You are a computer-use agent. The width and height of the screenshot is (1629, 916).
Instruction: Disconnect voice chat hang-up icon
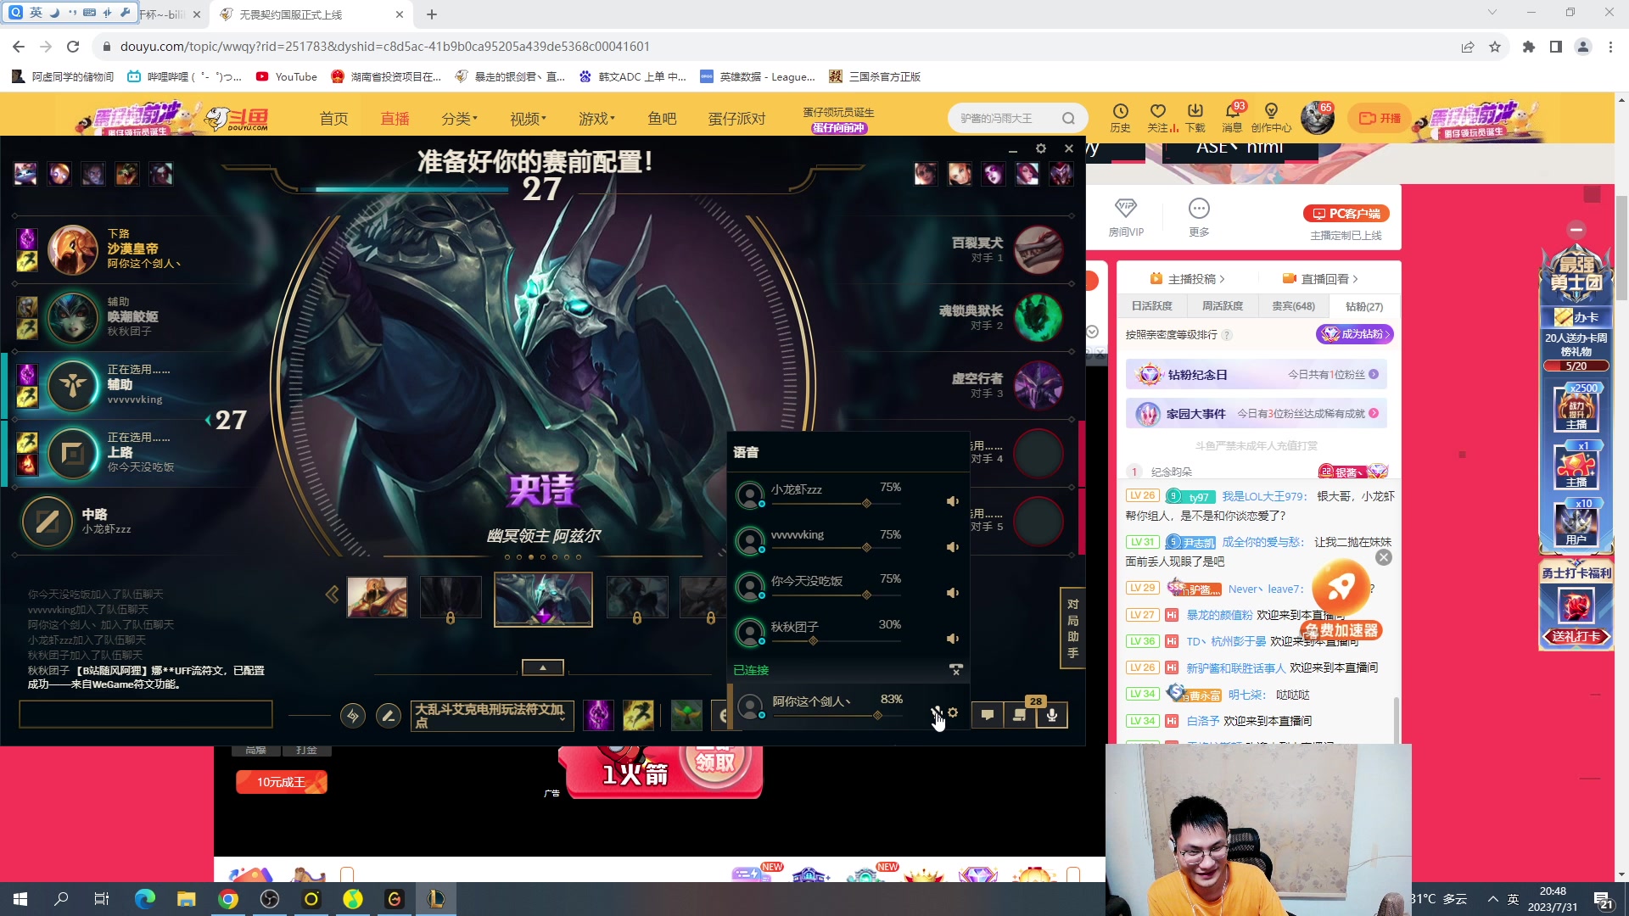tap(956, 670)
